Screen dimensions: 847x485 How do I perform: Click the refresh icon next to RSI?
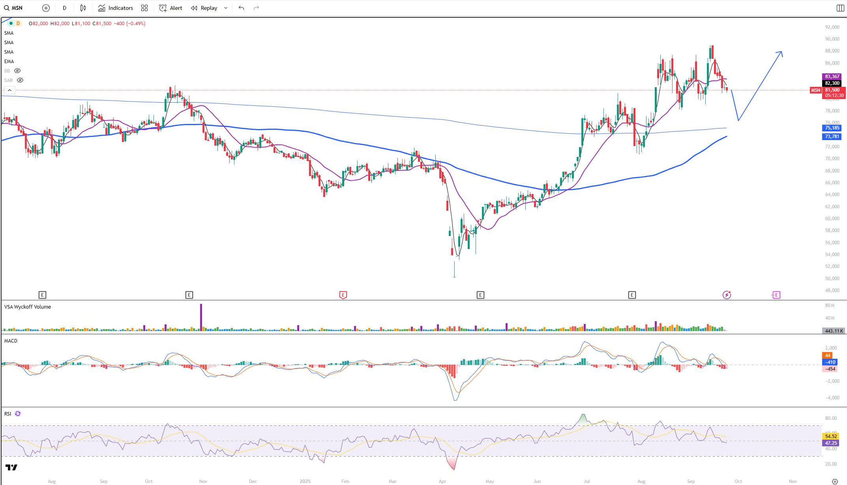[17, 414]
